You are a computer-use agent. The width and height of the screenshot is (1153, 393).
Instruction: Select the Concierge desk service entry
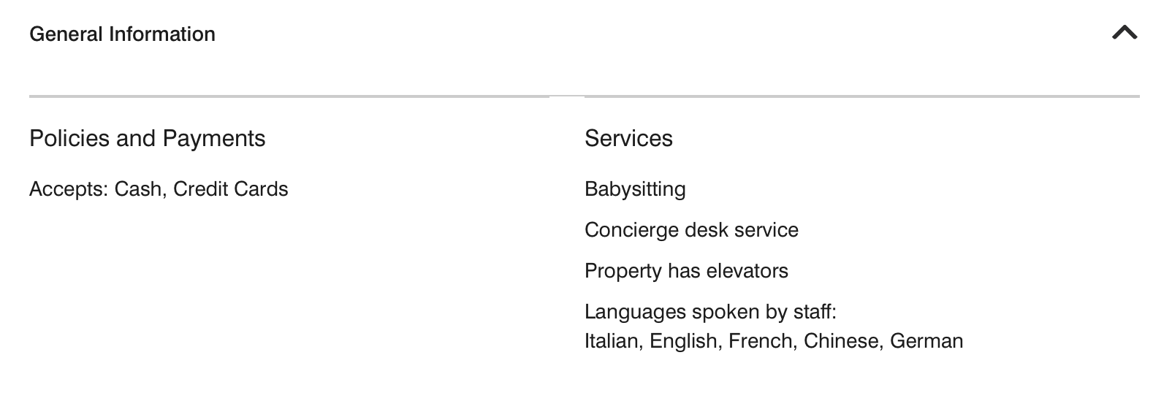coord(691,230)
